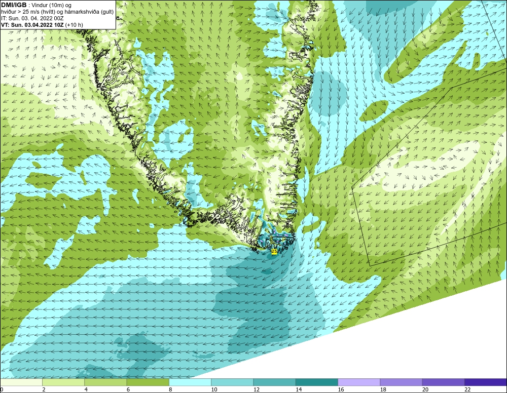The width and height of the screenshot is (507, 393).
Task: Select the 0-2 m/s pale legend swatch
Action: coord(21,382)
